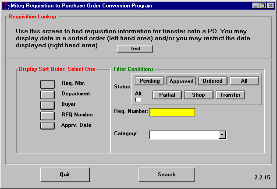Filter by Transfer status
This screenshot has width=277, height=189.
(230, 94)
